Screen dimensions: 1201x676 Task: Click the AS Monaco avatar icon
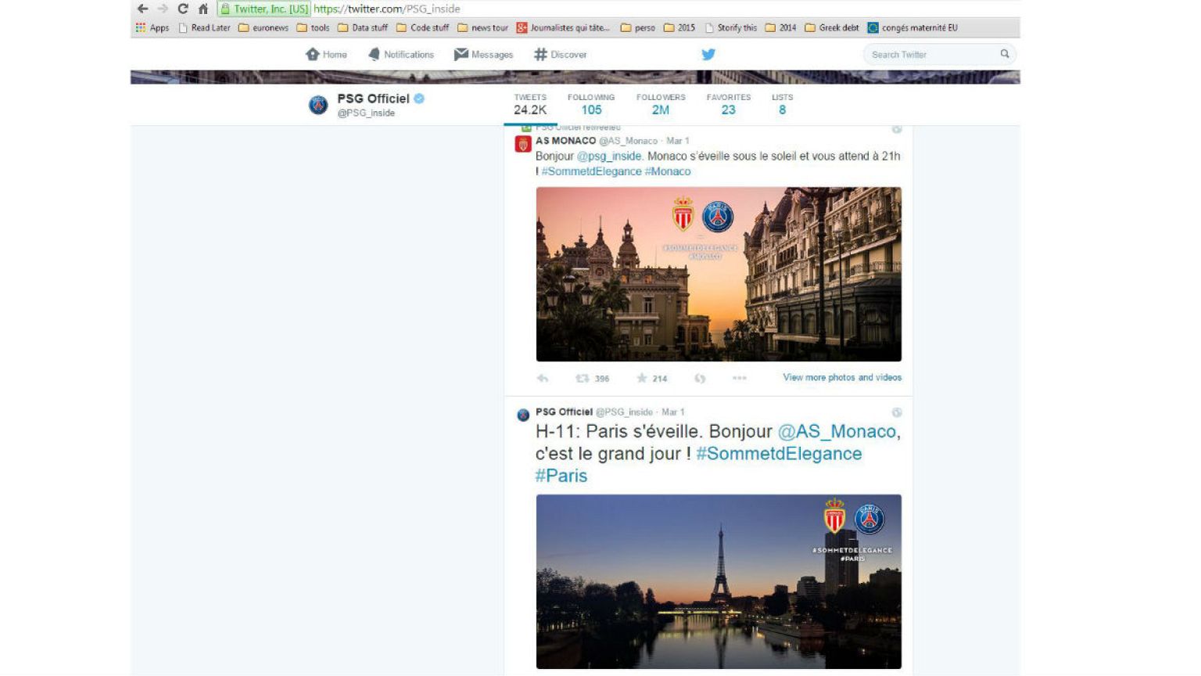[523, 144]
